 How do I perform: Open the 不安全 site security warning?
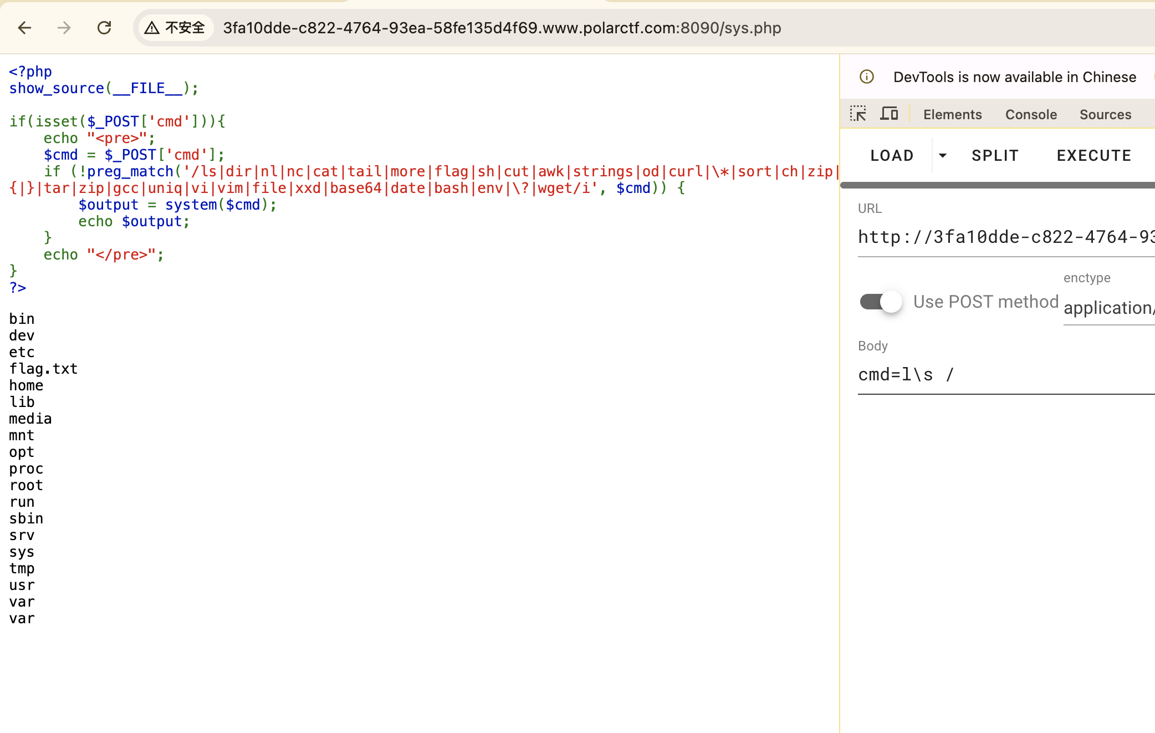pyautogui.click(x=175, y=28)
